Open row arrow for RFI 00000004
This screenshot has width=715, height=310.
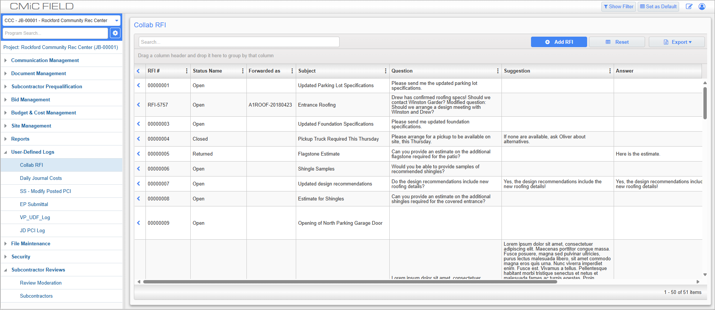point(138,139)
